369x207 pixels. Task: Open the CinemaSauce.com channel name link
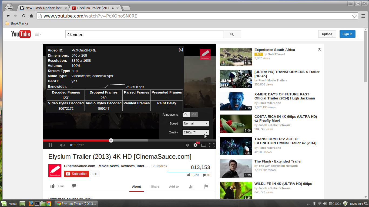[x=106, y=166]
